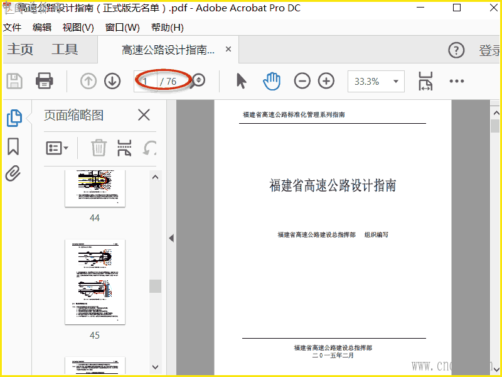Zoom in with the plus circle button
Image resolution: width=502 pixels, height=377 pixels.
[326, 81]
